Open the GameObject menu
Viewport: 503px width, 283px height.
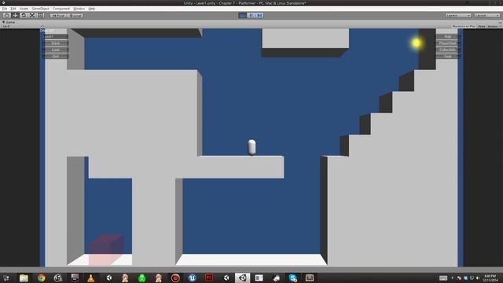pyautogui.click(x=41, y=9)
